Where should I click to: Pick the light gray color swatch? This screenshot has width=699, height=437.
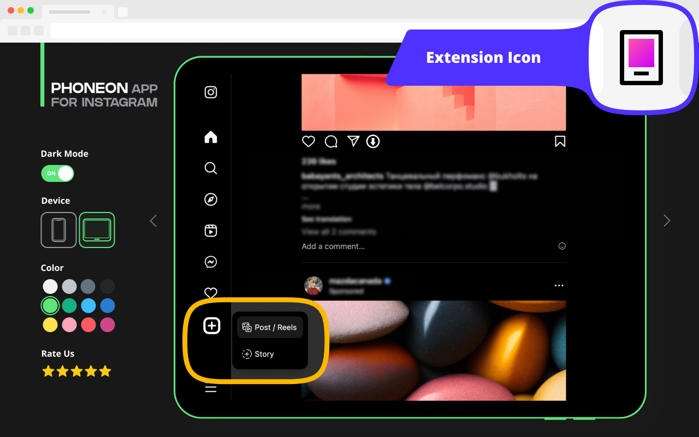pos(69,286)
